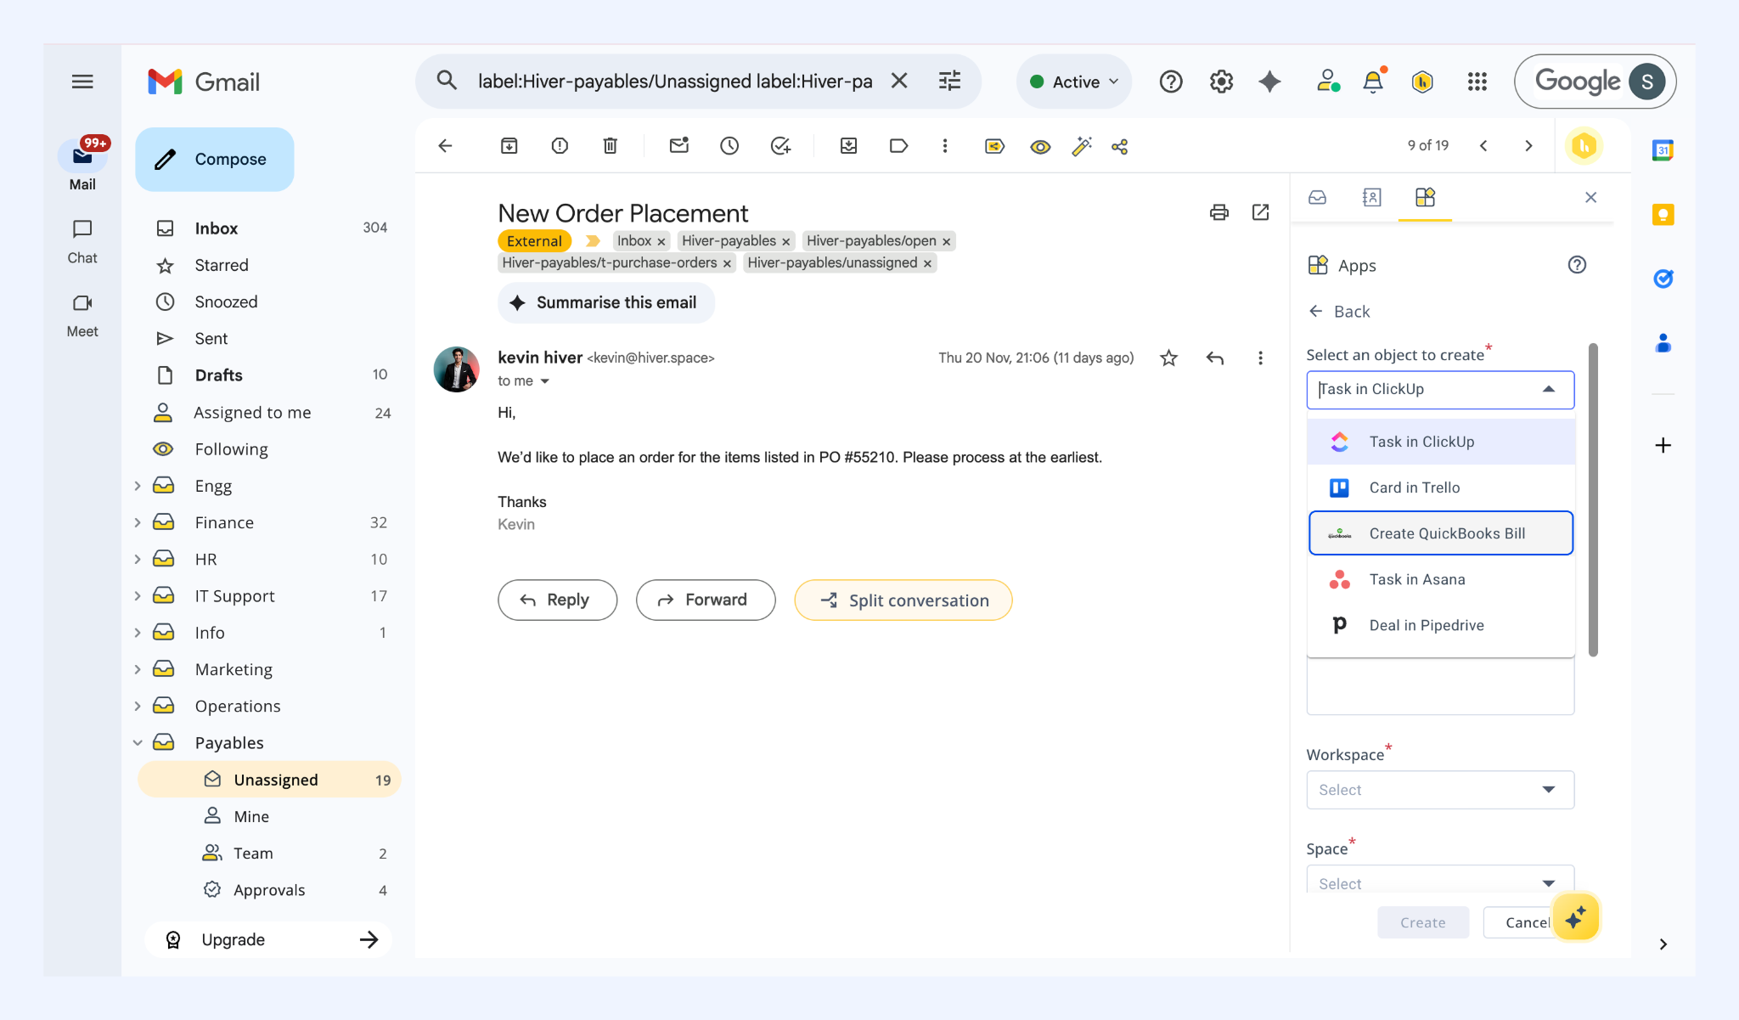Open the Workspace select dropdown
This screenshot has height=1020, width=1739.
click(1440, 790)
